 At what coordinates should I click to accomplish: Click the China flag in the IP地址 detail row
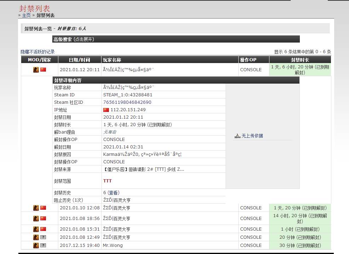pos(106,109)
